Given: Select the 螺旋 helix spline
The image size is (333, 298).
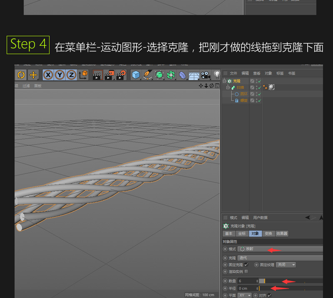Looking at the screenshot, I should pyautogui.click(x=244, y=100).
